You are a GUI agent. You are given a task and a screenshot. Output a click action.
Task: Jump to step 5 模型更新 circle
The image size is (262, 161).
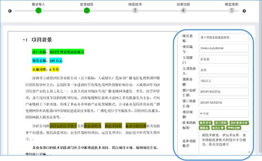pos(232,11)
